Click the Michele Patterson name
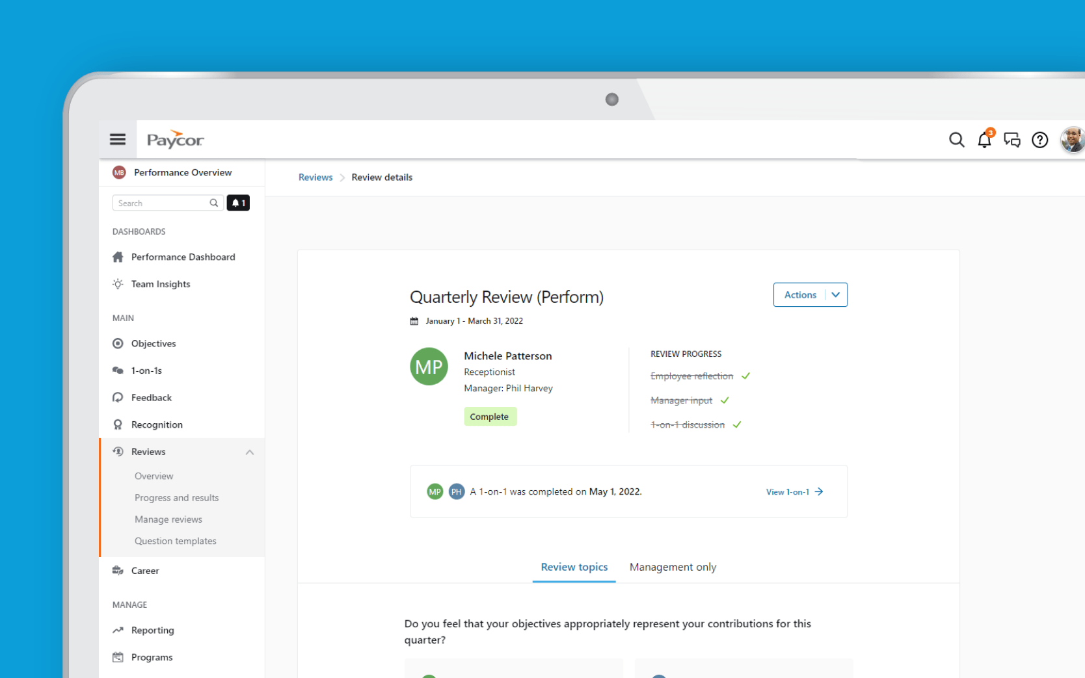Viewport: 1085px width, 678px height. tap(507, 356)
